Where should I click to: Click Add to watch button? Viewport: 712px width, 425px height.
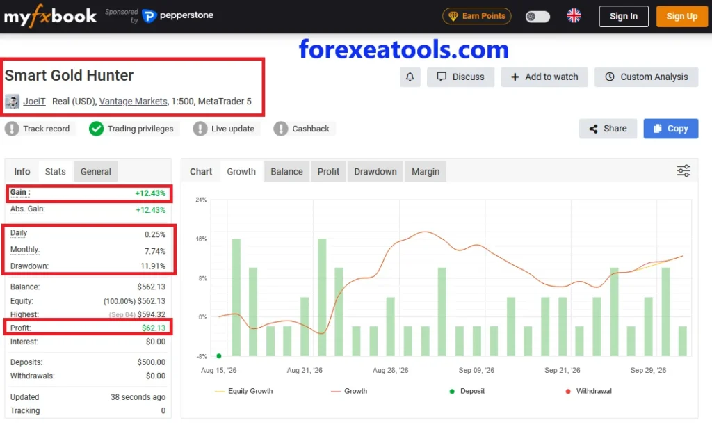(544, 77)
